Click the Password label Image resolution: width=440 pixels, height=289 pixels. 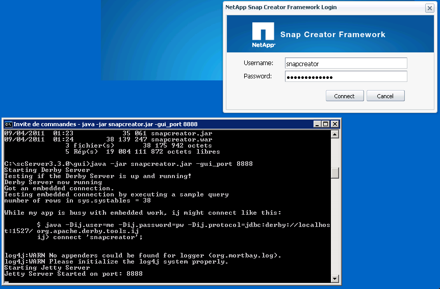pyautogui.click(x=257, y=76)
